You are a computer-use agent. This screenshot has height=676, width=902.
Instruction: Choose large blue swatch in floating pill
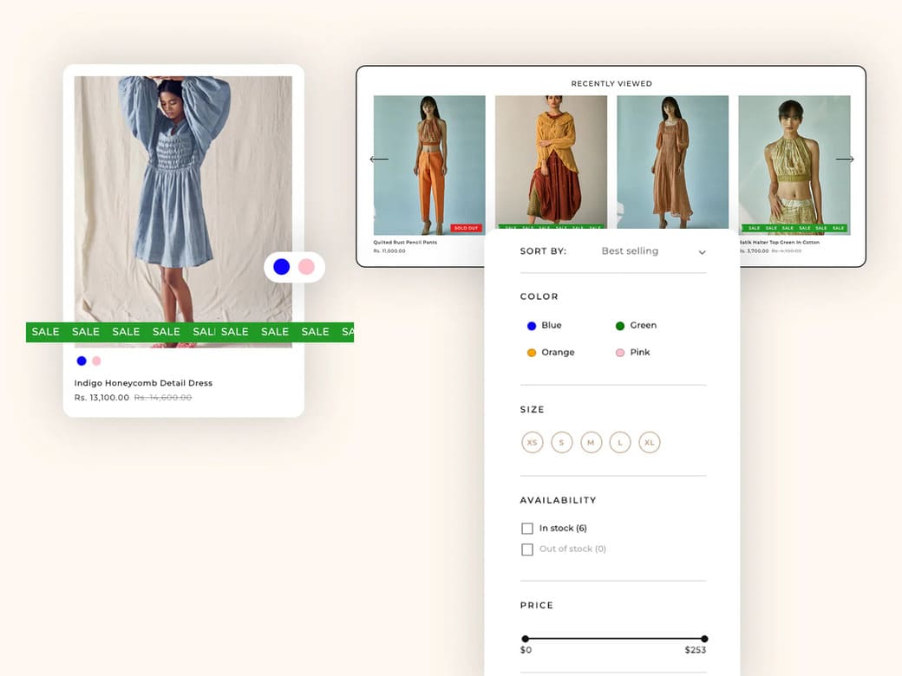pyautogui.click(x=281, y=267)
